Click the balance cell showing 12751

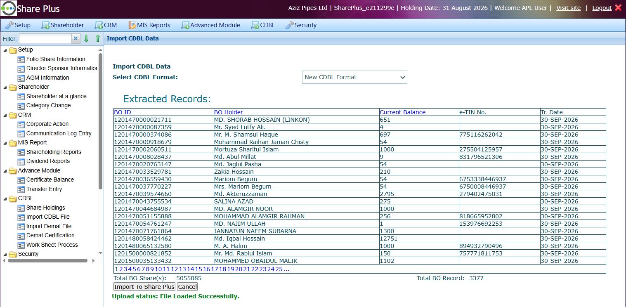[x=419, y=239]
